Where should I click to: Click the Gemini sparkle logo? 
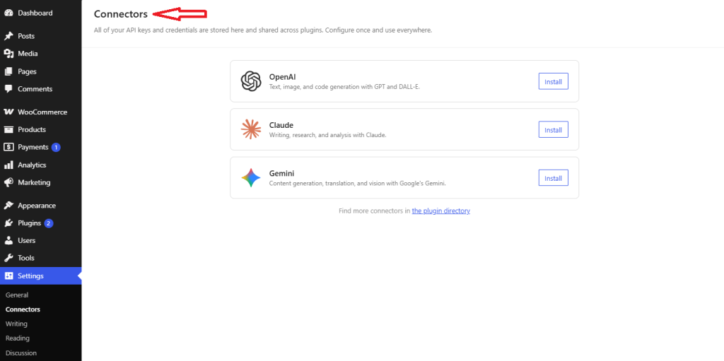tap(251, 178)
